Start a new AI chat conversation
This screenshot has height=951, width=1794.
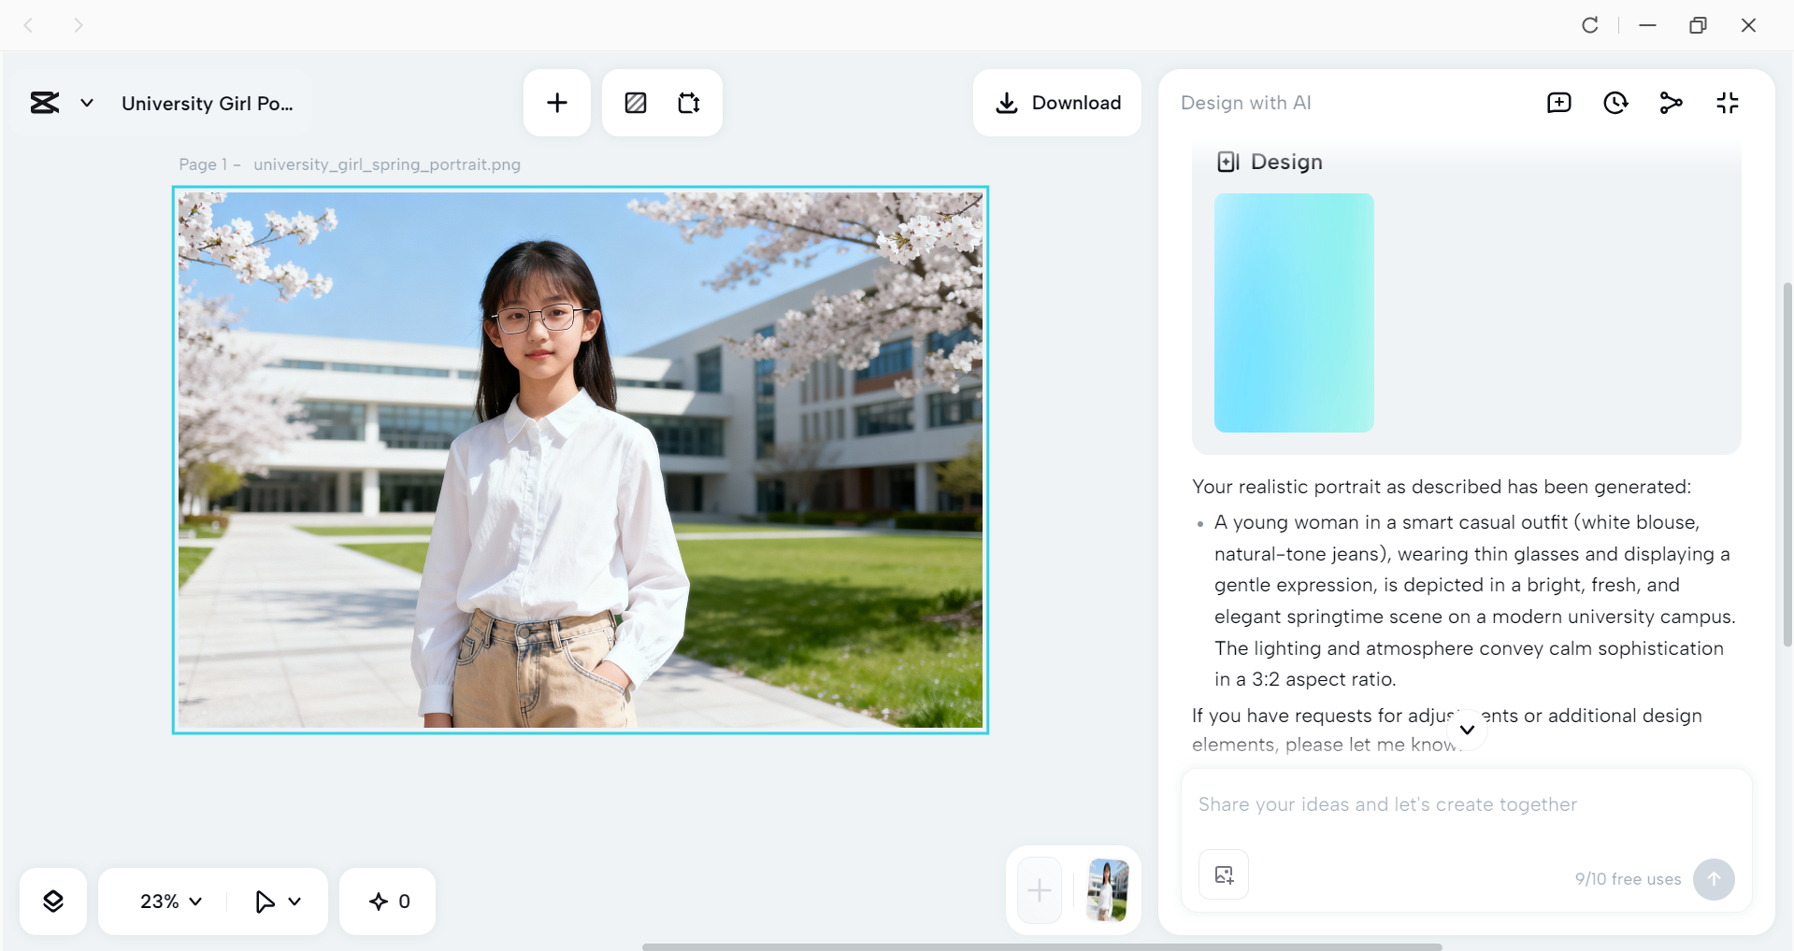coord(1558,103)
